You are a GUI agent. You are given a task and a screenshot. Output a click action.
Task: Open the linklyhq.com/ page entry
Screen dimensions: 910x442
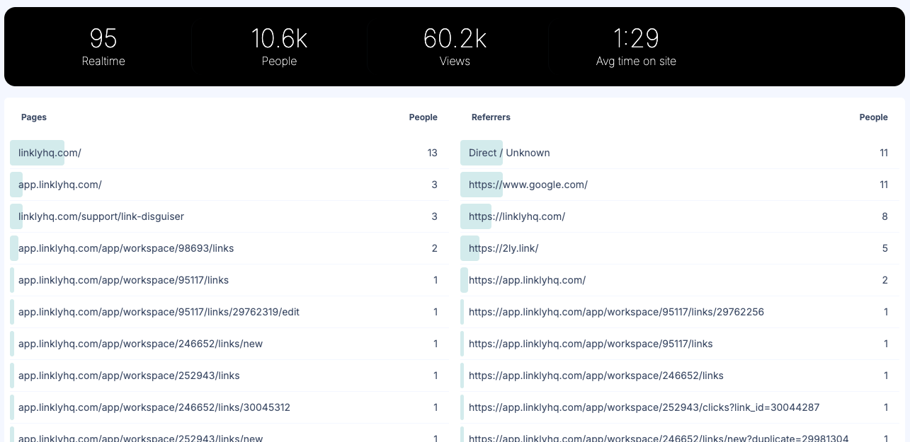click(50, 153)
